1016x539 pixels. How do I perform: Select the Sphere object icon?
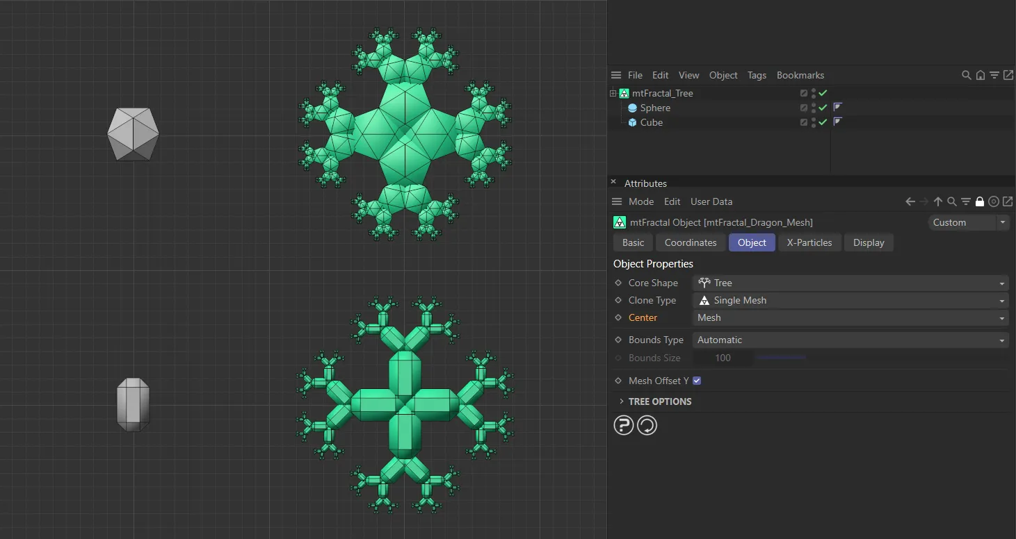[x=632, y=108]
